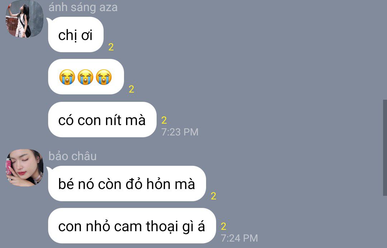387x248 pixels.
Task: Open ánh sáng aza profile avatar
Action: 24,19
